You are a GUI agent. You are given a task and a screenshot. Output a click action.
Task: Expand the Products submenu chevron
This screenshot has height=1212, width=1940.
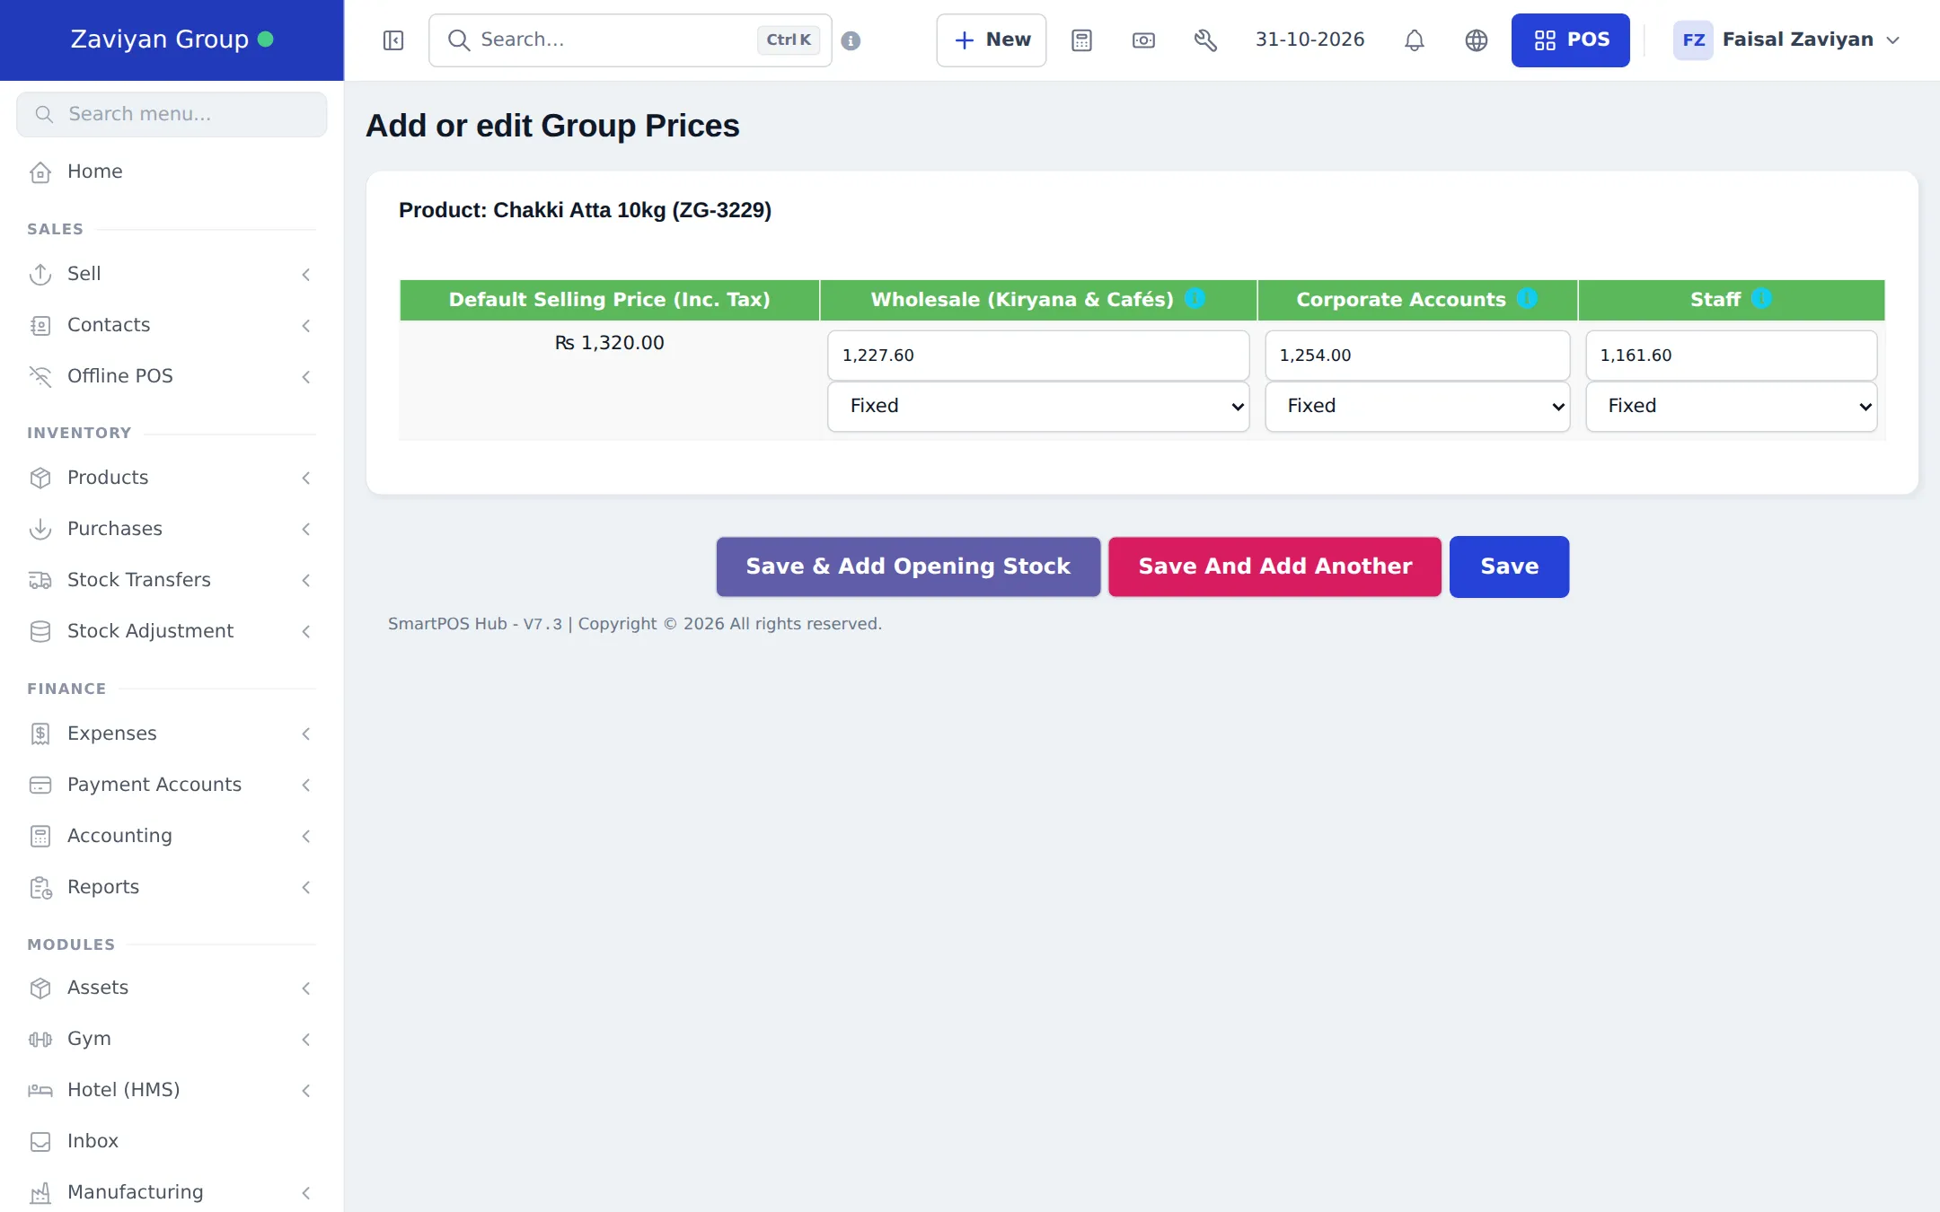click(306, 478)
